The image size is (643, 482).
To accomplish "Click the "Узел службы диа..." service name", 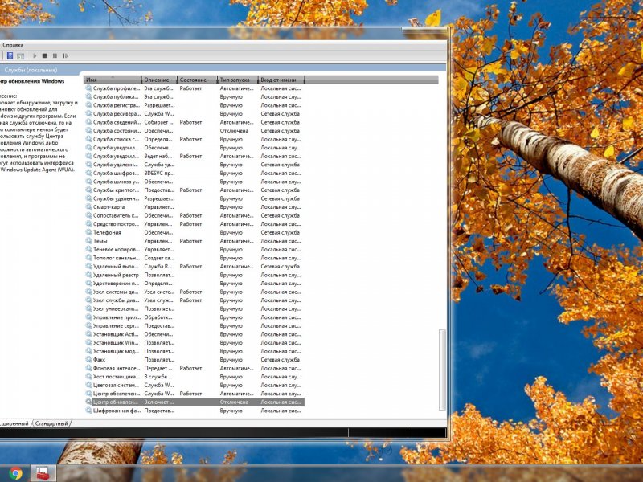I will point(116,300).
